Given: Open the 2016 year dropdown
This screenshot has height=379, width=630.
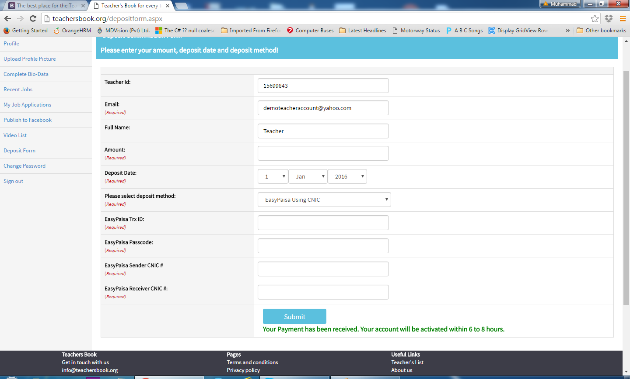Looking at the screenshot, I should pyautogui.click(x=347, y=176).
